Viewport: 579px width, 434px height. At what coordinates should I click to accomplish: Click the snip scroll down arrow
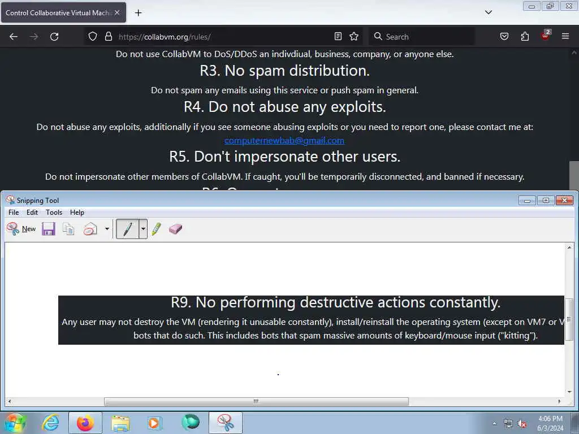pos(569,392)
